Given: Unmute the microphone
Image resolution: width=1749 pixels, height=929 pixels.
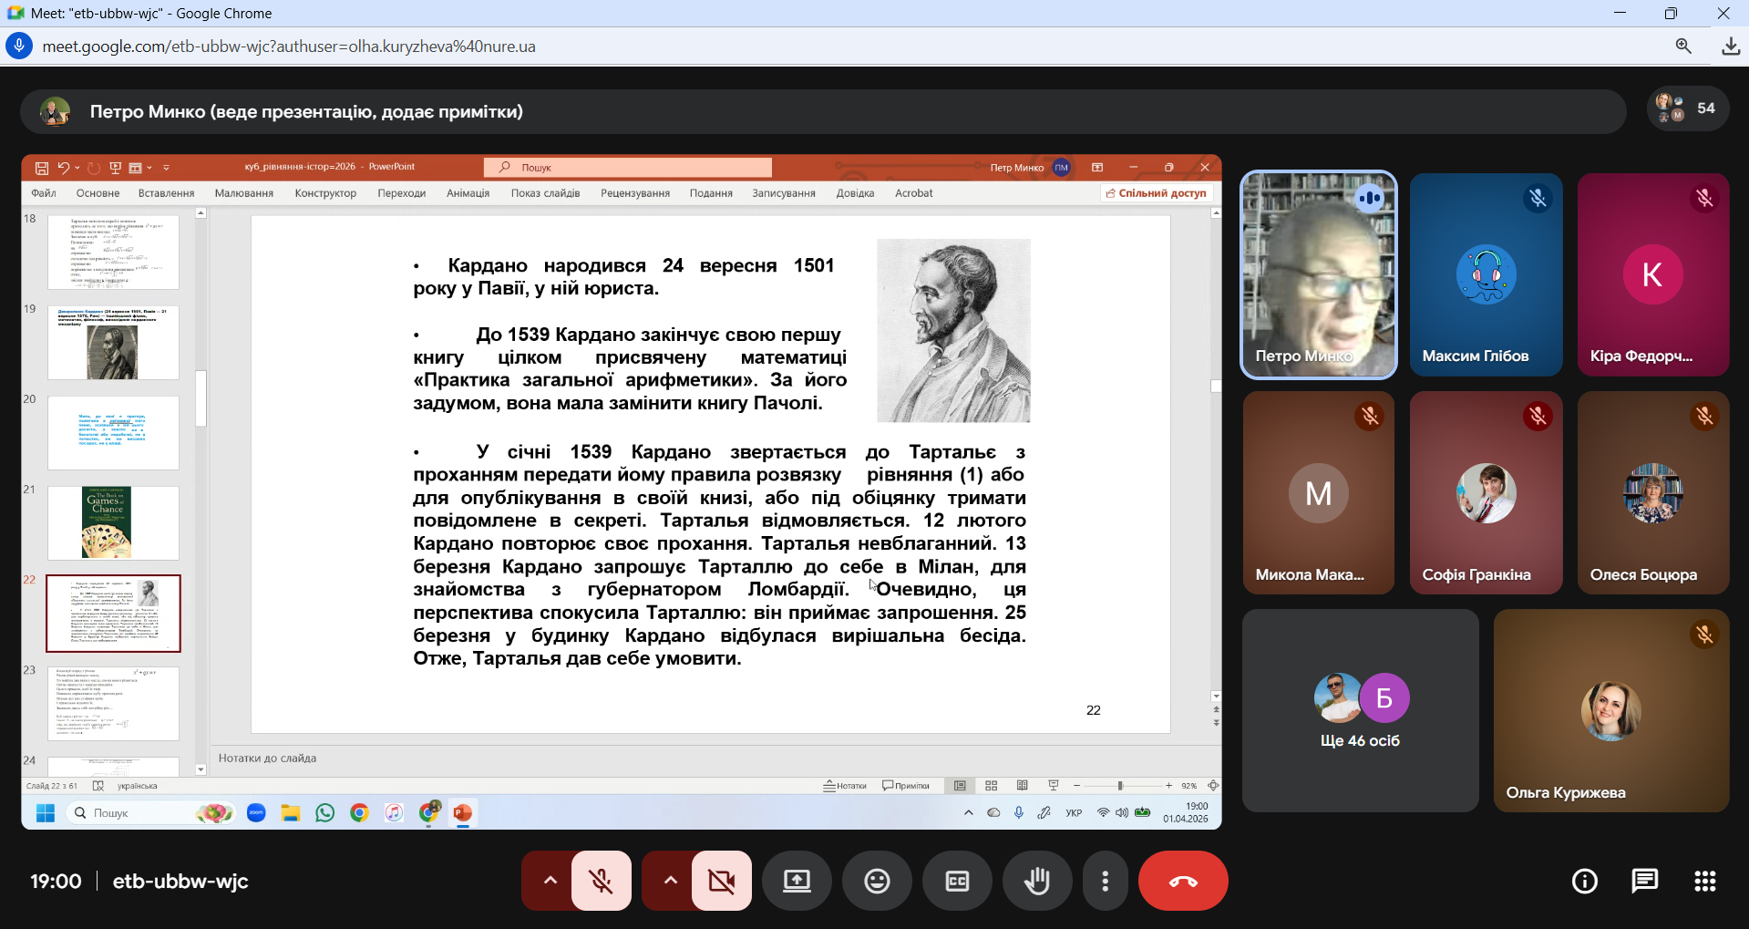Looking at the screenshot, I should pos(601,881).
